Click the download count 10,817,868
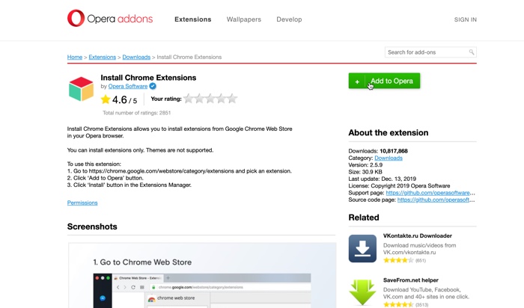This screenshot has height=308, width=524. point(393,151)
